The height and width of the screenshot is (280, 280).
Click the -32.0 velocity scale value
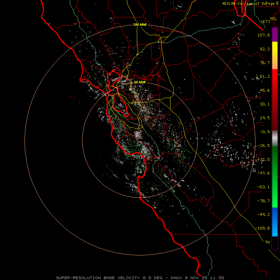tap(264, 160)
